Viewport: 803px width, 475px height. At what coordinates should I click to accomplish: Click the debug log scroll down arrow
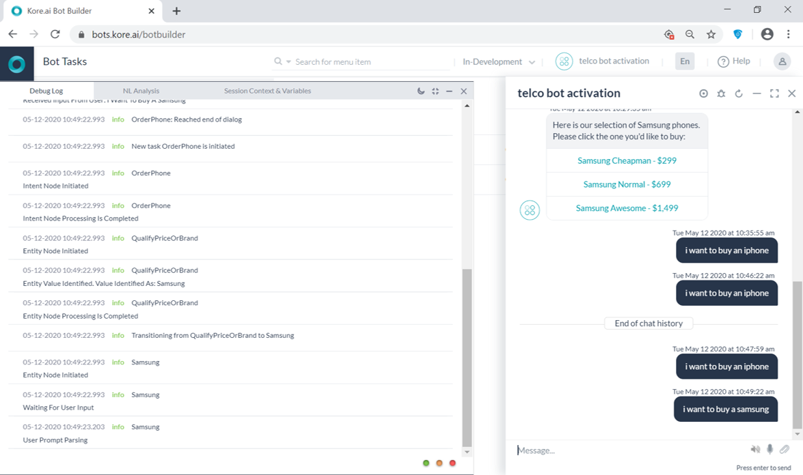[x=467, y=452]
